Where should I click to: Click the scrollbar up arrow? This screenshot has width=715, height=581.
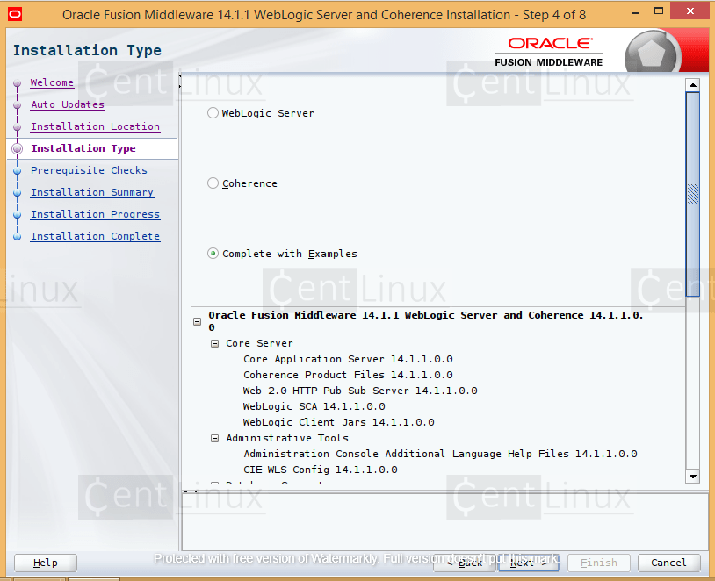tap(693, 85)
